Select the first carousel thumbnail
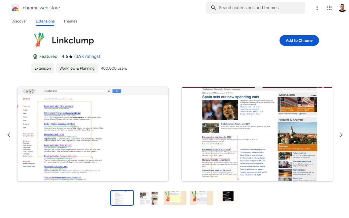 pos(122,198)
